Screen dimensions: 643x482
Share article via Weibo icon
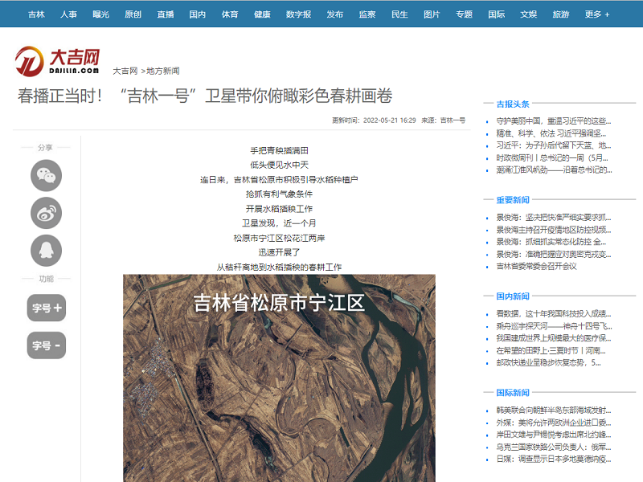click(x=46, y=213)
